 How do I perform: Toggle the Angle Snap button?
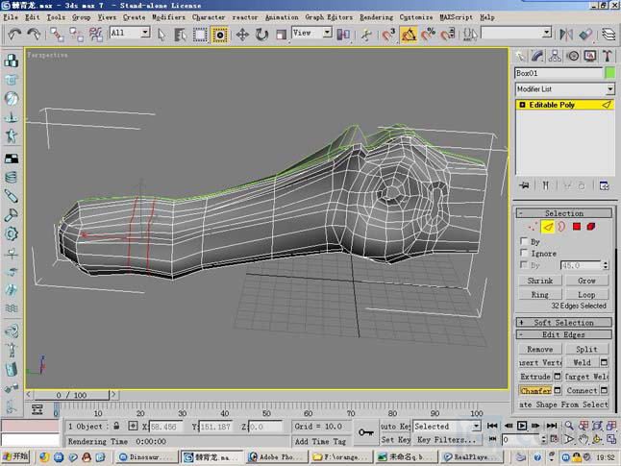[x=409, y=35]
